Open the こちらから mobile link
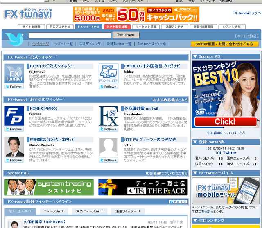 pyautogui.click(x=206, y=212)
